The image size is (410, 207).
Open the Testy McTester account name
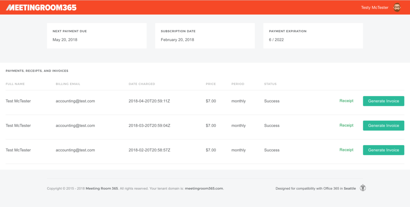click(375, 8)
